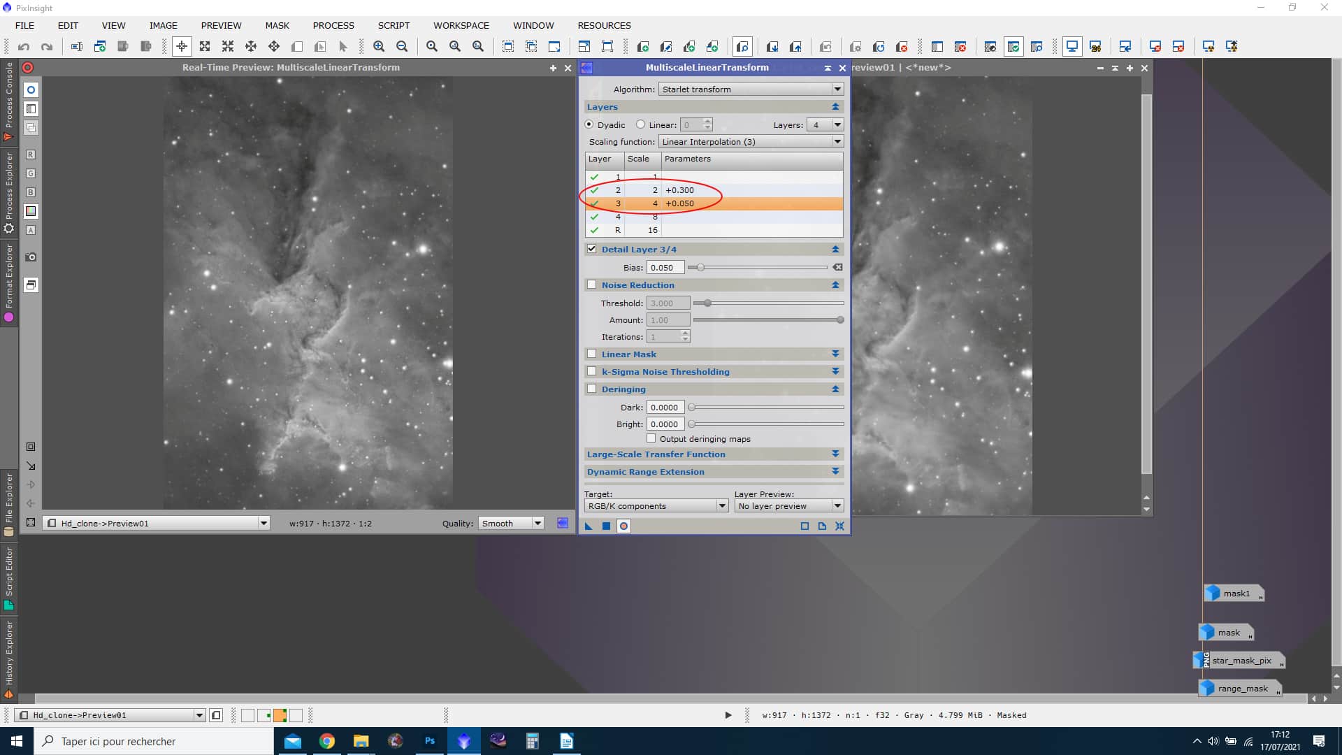Image resolution: width=1342 pixels, height=755 pixels.
Task: Clear the Bias value with the erase button
Action: [838, 267]
